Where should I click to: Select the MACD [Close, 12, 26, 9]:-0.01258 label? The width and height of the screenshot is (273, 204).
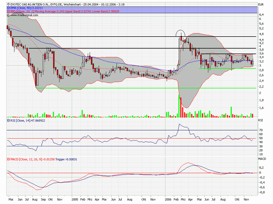pos(32,159)
